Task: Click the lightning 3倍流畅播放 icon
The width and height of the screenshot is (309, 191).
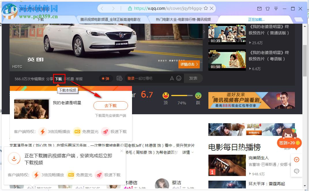Action: point(42,131)
